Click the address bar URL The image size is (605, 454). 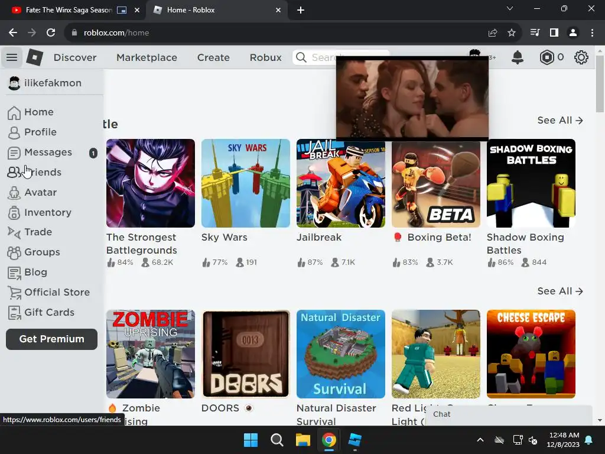point(116,33)
